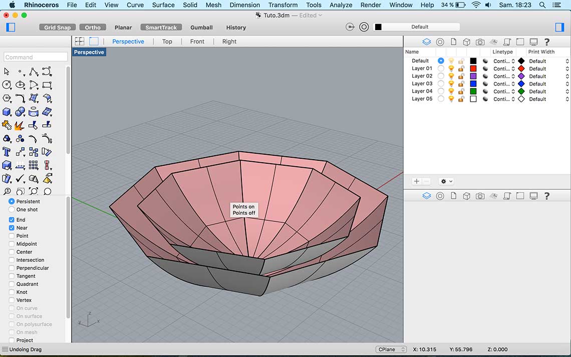Toggle the SmartTrack button

pyautogui.click(x=161, y=28)
